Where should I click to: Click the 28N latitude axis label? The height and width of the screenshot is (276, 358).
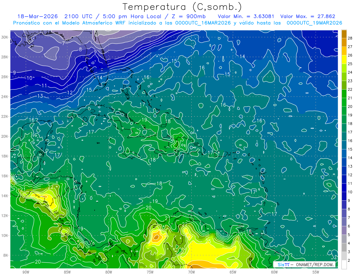tap(5, 57)
